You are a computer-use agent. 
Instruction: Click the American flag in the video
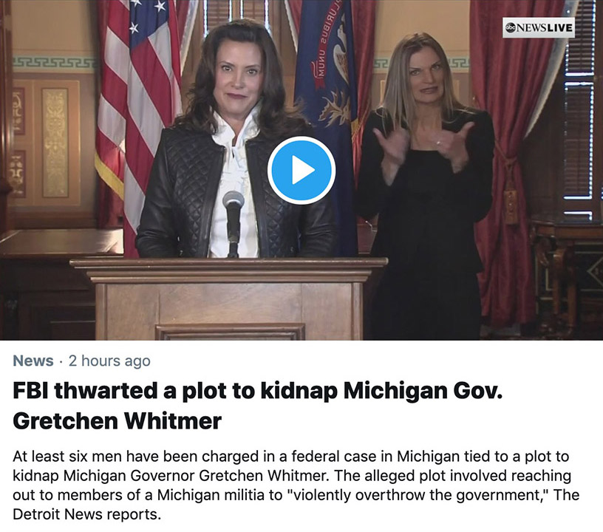point(137,115)
